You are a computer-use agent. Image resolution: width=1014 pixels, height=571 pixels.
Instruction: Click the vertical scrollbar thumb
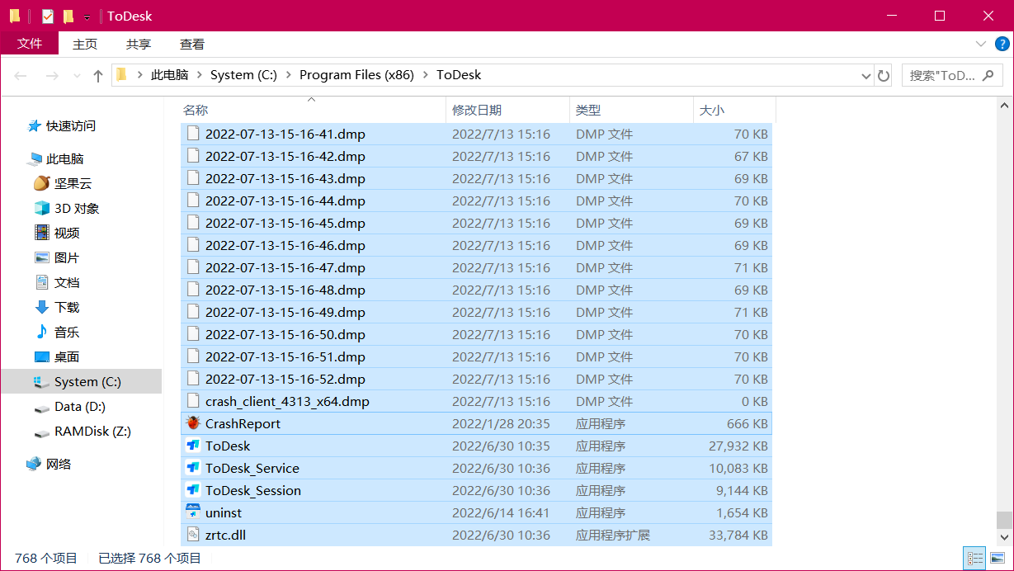point(1004,520)
